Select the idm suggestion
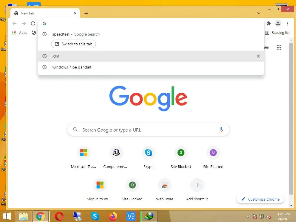Image resolution: width=296 pixels, height=222 pixels. pyautogui.click(x=151, y=56)
